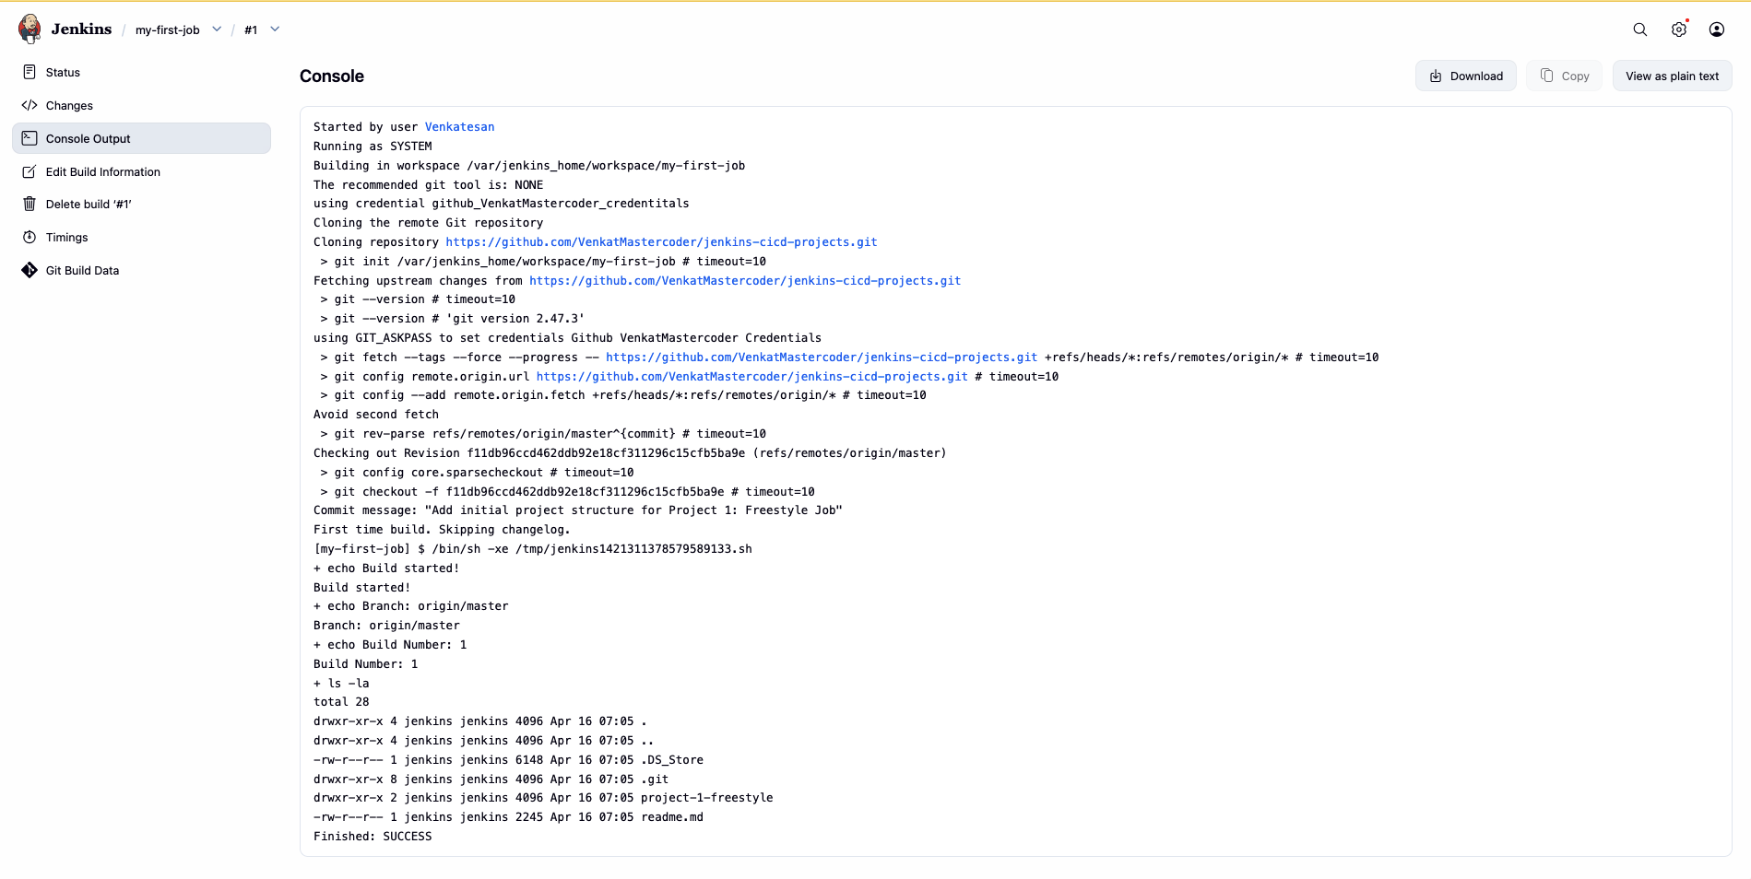This screenshot has width=1751, height=879.
Task: Click the Jenkins title text
Action: coord(81,29)
